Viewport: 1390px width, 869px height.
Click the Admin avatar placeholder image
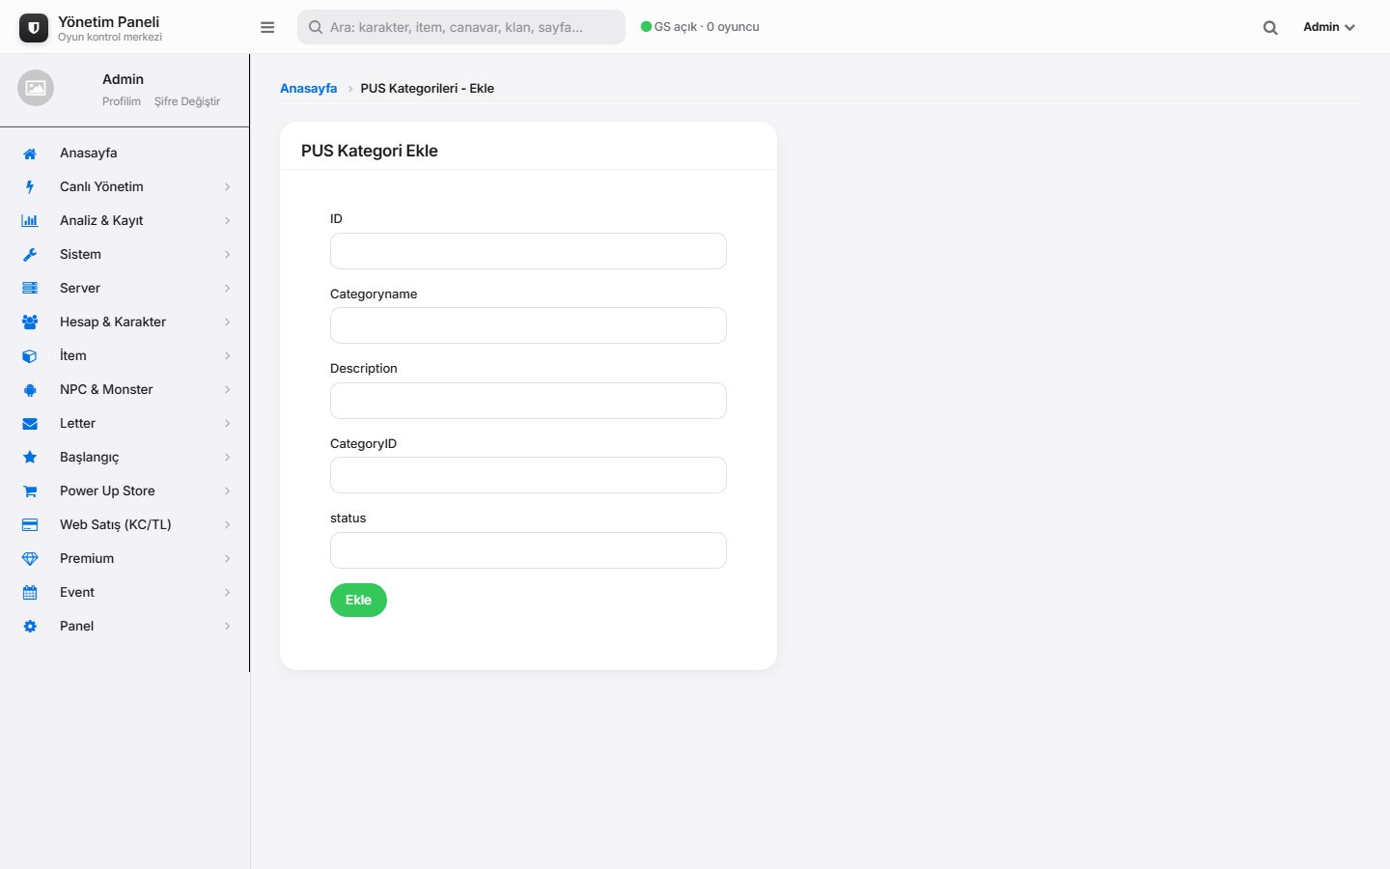coord(36,88)
